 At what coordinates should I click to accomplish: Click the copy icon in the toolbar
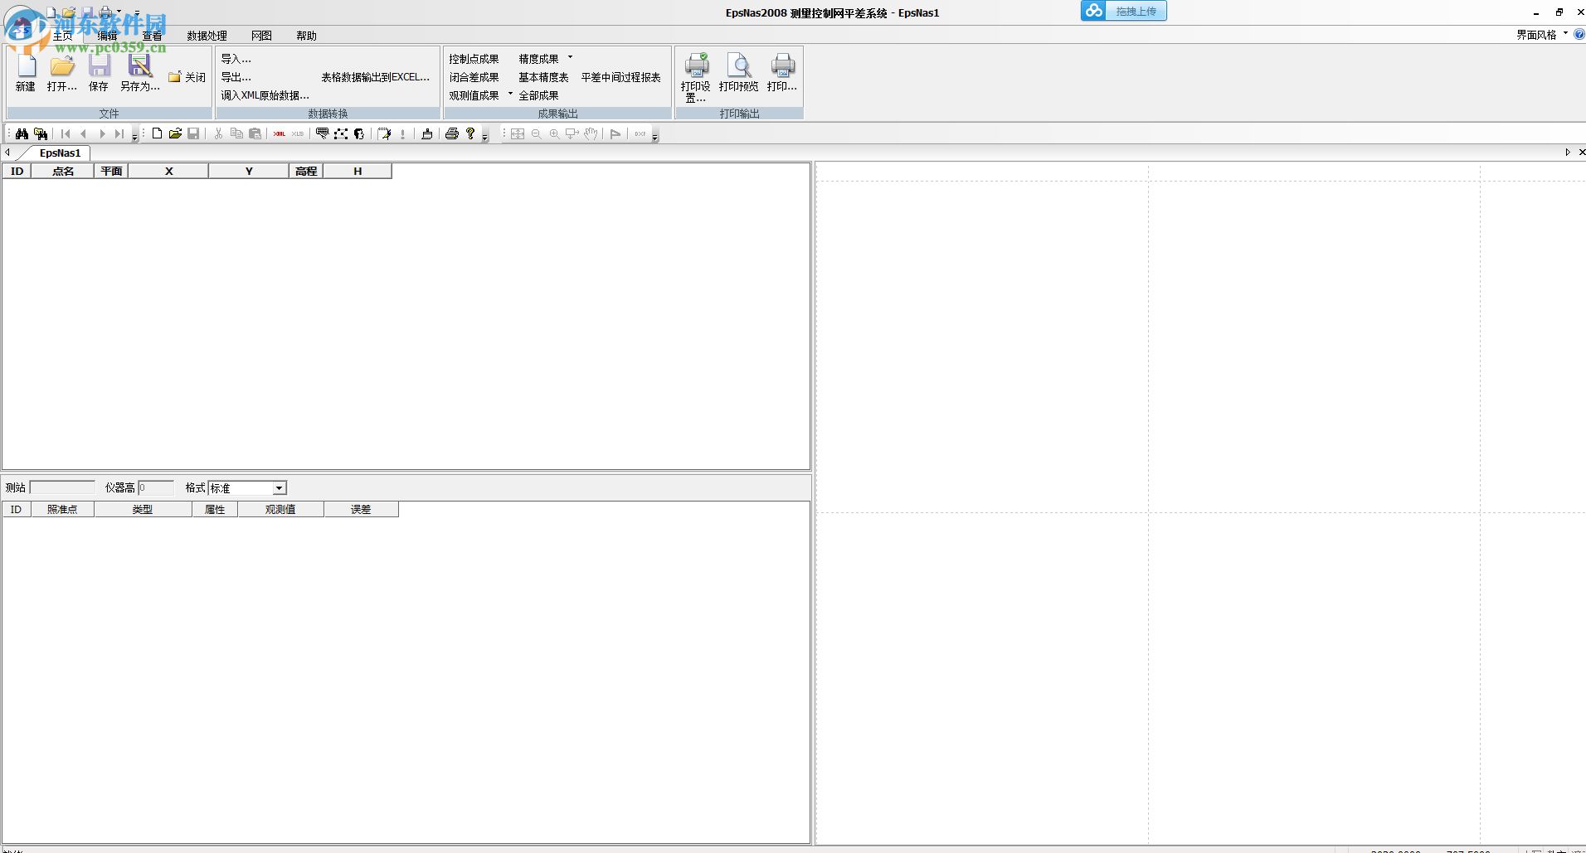[236, 133]
